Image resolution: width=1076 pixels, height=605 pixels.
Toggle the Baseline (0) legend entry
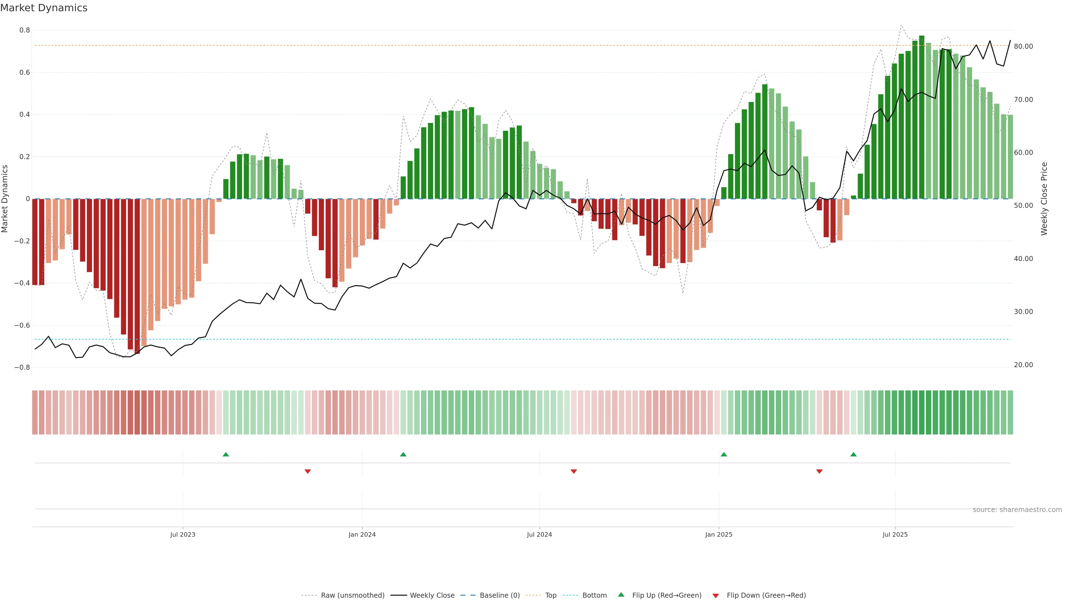500,595
